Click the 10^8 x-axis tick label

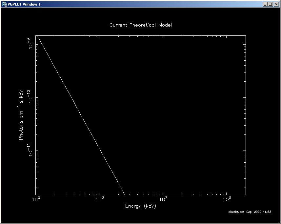[227, 199]
